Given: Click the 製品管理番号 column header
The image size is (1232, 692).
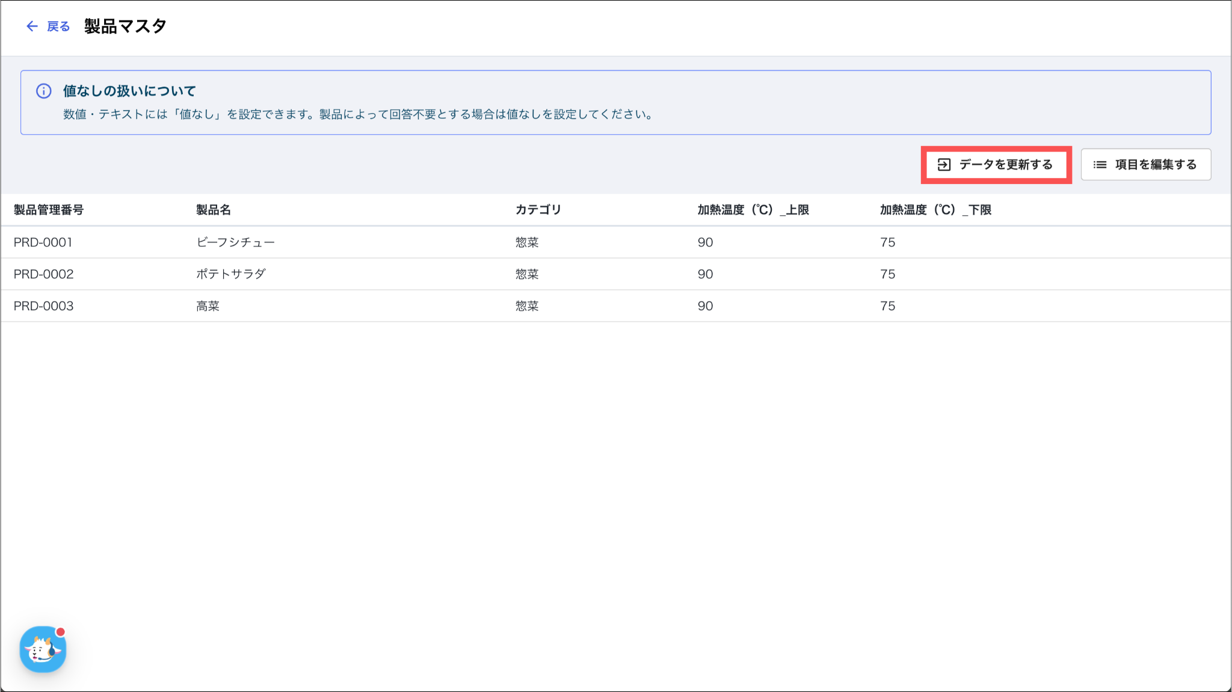Looking at the screenshot, I should [49, 210].
